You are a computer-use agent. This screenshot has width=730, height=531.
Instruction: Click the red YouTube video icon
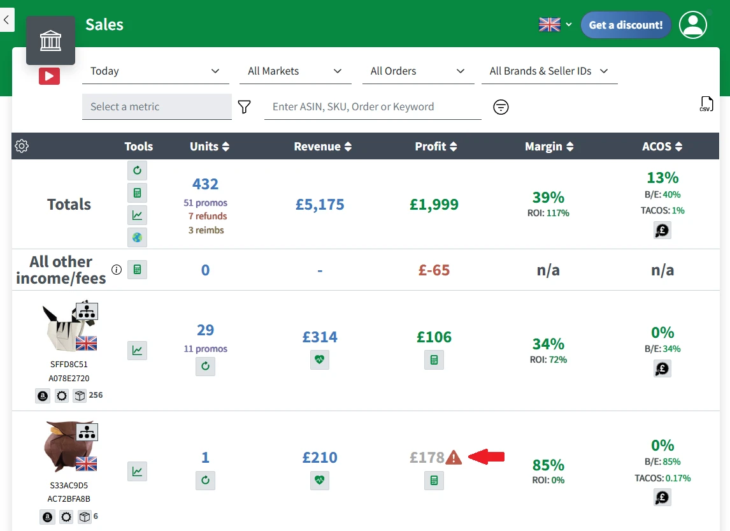(49, 76)
